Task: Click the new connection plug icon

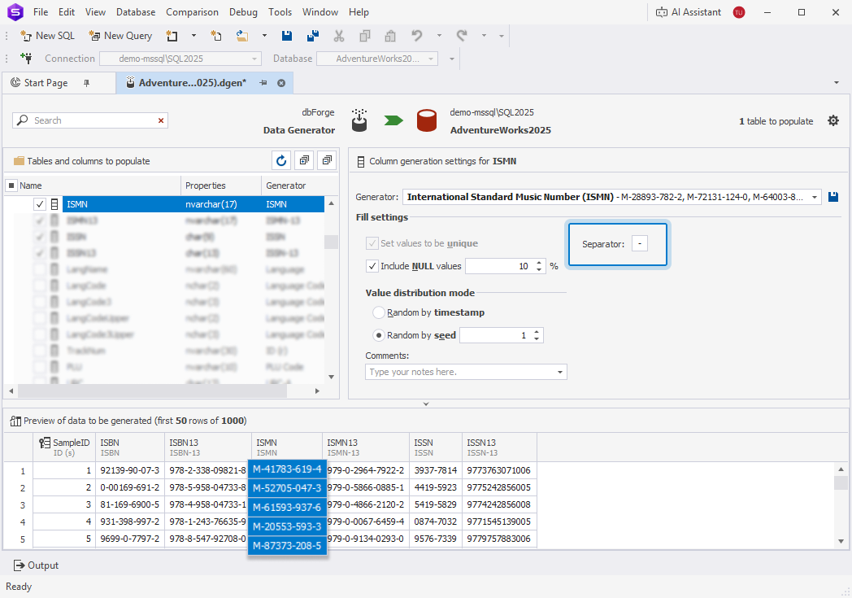Action: click(x=26, y=58)
